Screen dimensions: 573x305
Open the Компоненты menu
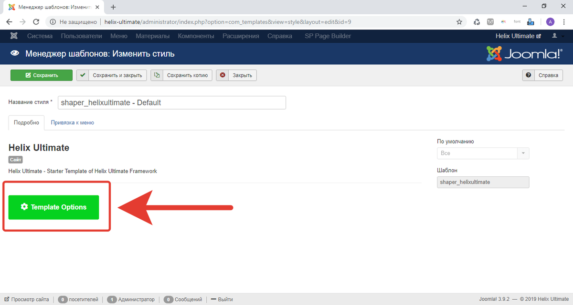coord(196,36)
